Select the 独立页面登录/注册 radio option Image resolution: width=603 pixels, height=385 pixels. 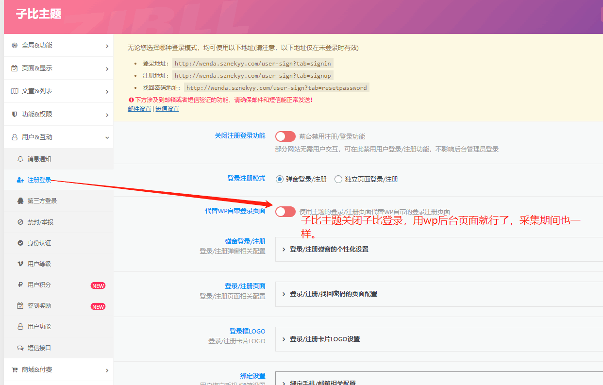coord(338,179)
